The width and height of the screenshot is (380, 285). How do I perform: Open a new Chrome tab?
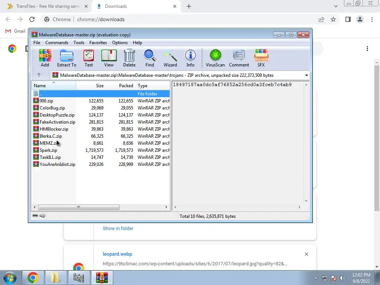click(x=189, y=6)
